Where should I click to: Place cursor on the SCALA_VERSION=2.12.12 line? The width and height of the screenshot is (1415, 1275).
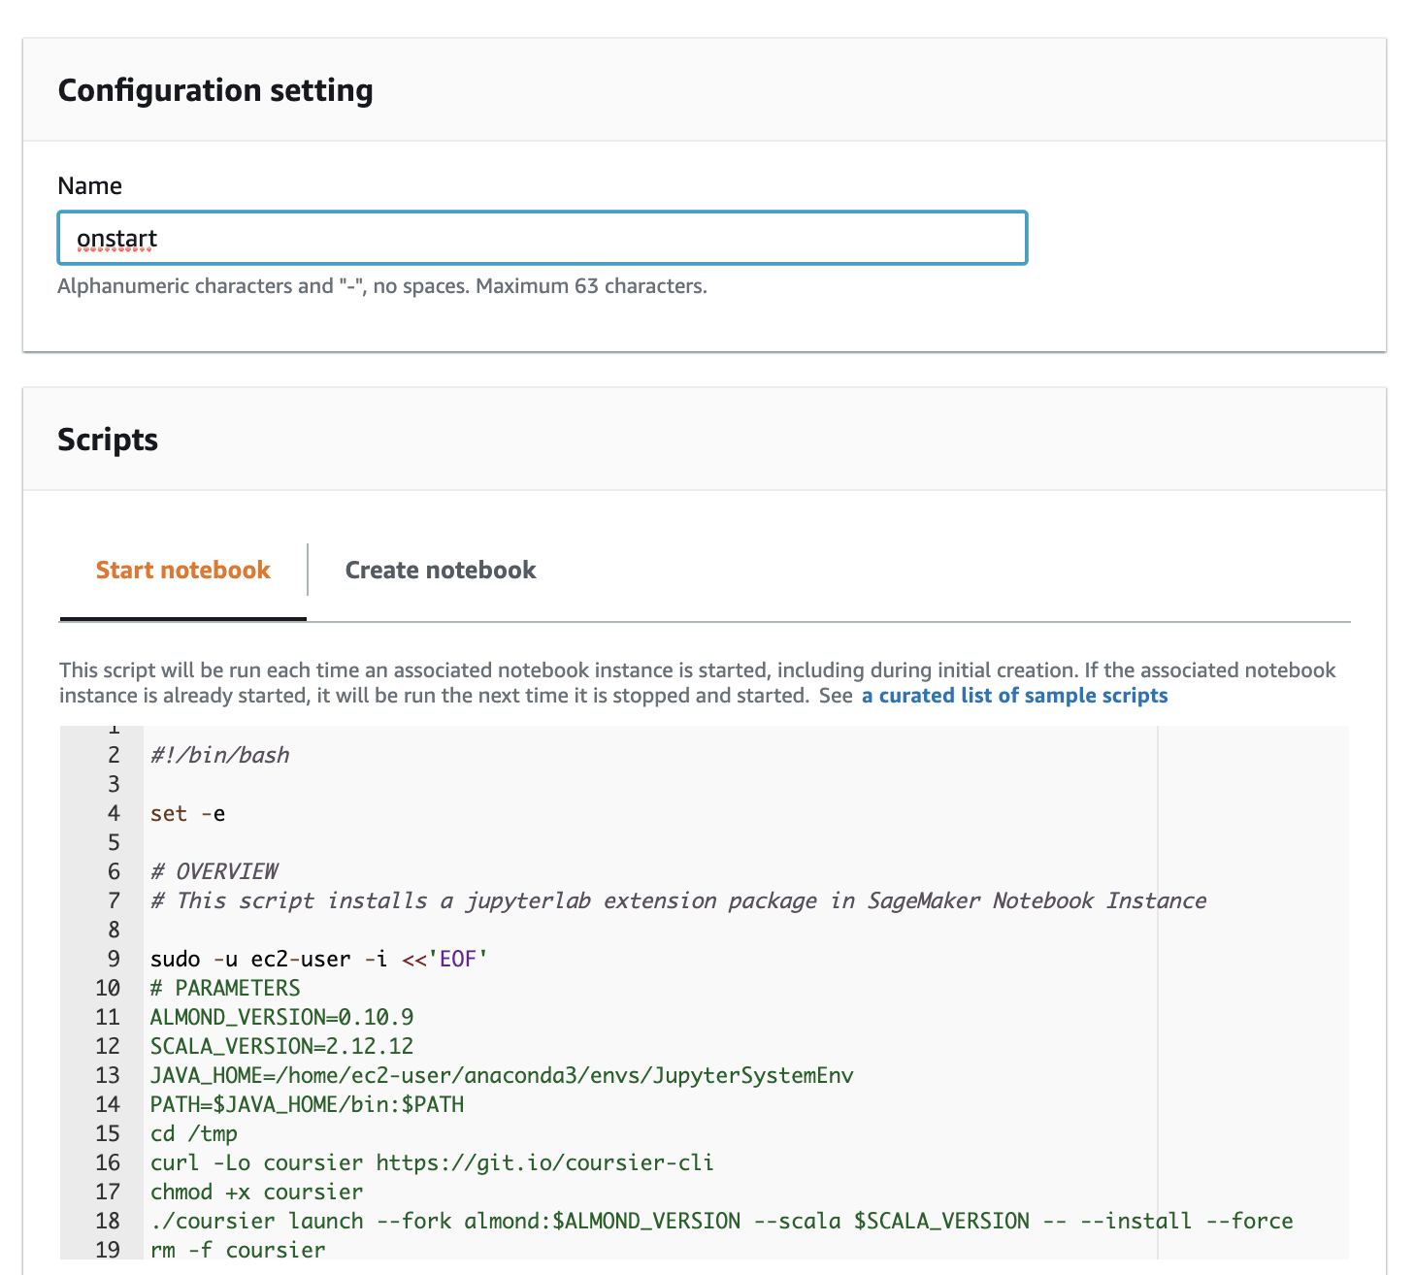click(281, 1046)
